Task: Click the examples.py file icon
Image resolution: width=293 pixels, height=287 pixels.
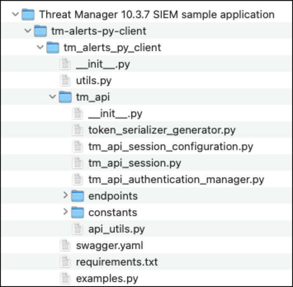Action: point(65,278)
